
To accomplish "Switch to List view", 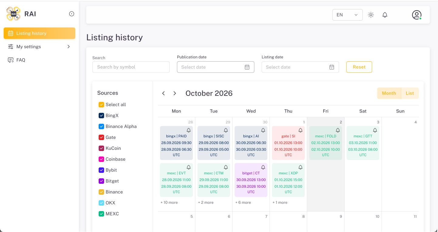I will click(410, 93).
